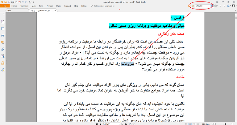Open the Attachments paperclip panel icon
Viewport: 237px width, 125px height.
(3, 49)
